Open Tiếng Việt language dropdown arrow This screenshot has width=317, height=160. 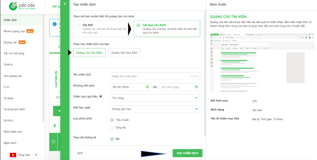(x=36, y=155)
